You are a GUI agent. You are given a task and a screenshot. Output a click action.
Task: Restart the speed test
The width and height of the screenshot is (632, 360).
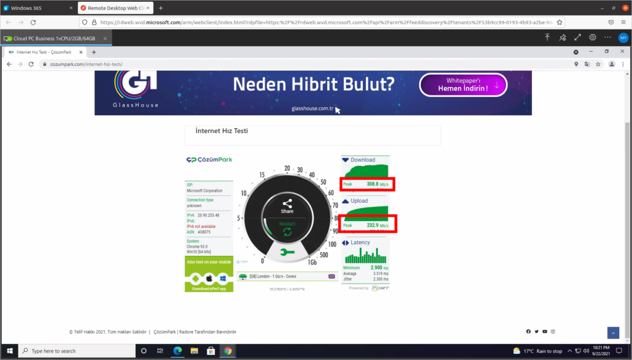[287, 228]
